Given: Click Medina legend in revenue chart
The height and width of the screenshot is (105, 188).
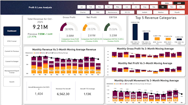Looking at the screenshot, I should tap(43, 53).
